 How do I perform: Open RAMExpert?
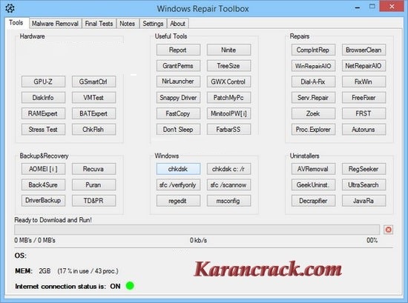pyautogui.click(x=43, y=113)
